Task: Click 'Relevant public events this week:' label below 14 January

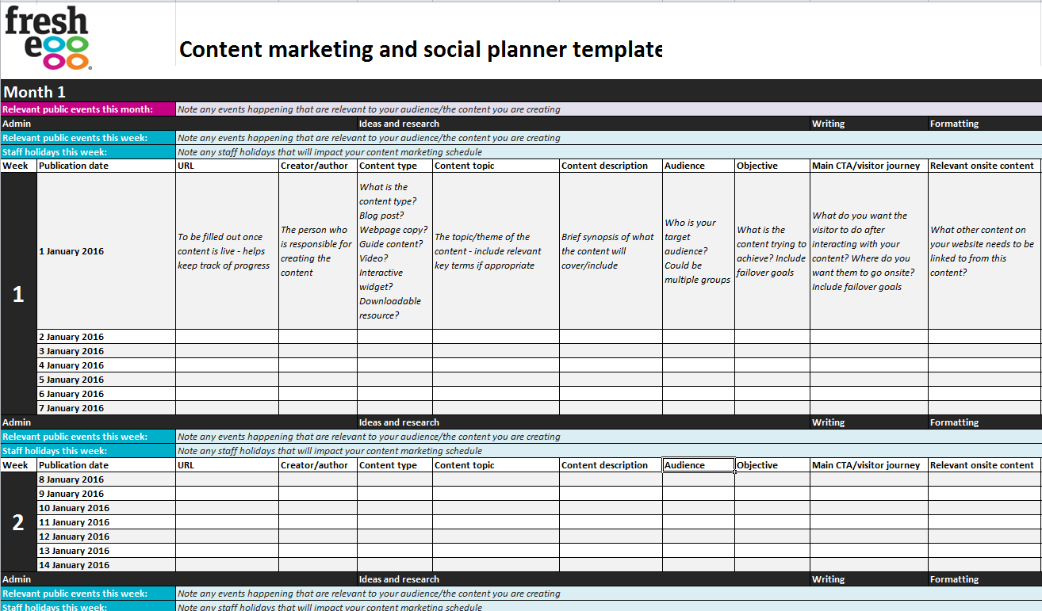Action: (x=87, y=594)
